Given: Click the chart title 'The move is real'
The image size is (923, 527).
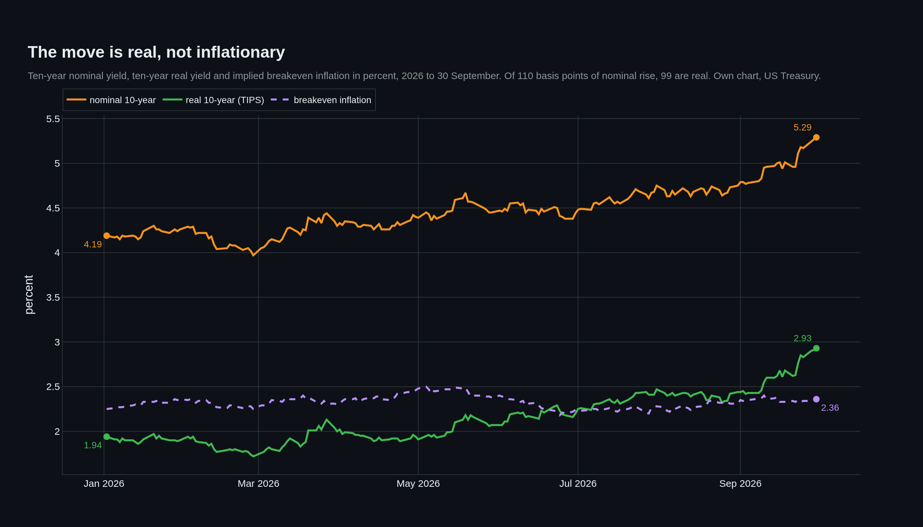Looking at the screenshot, I should (156, 52).
